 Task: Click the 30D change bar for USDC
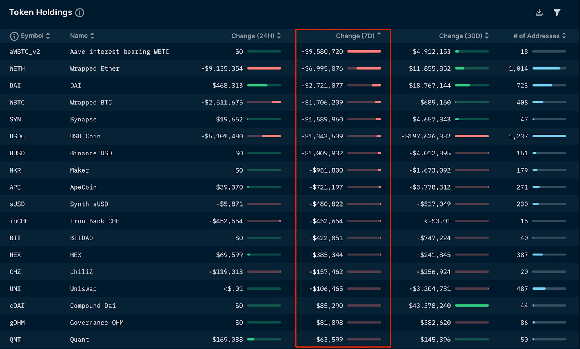(472, 136)
